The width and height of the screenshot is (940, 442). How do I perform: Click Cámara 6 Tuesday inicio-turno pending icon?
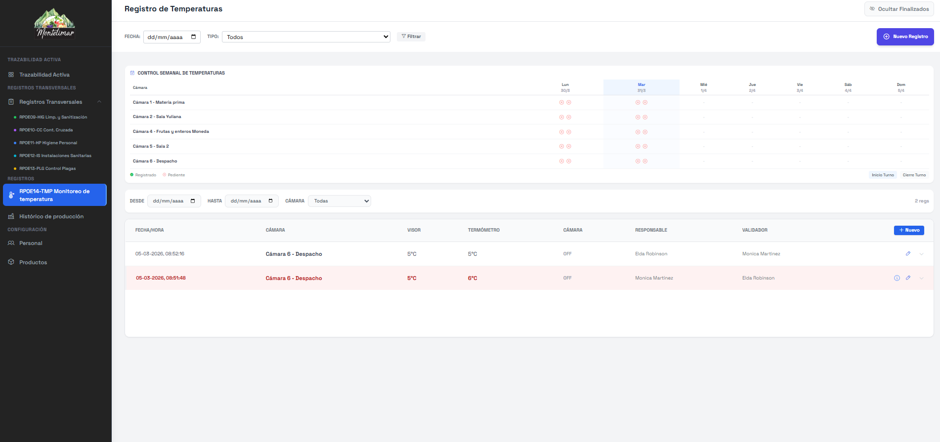638,161
